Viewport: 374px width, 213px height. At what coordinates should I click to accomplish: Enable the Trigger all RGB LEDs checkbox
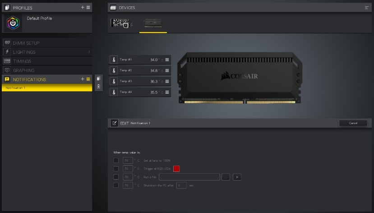click(116, 169)
